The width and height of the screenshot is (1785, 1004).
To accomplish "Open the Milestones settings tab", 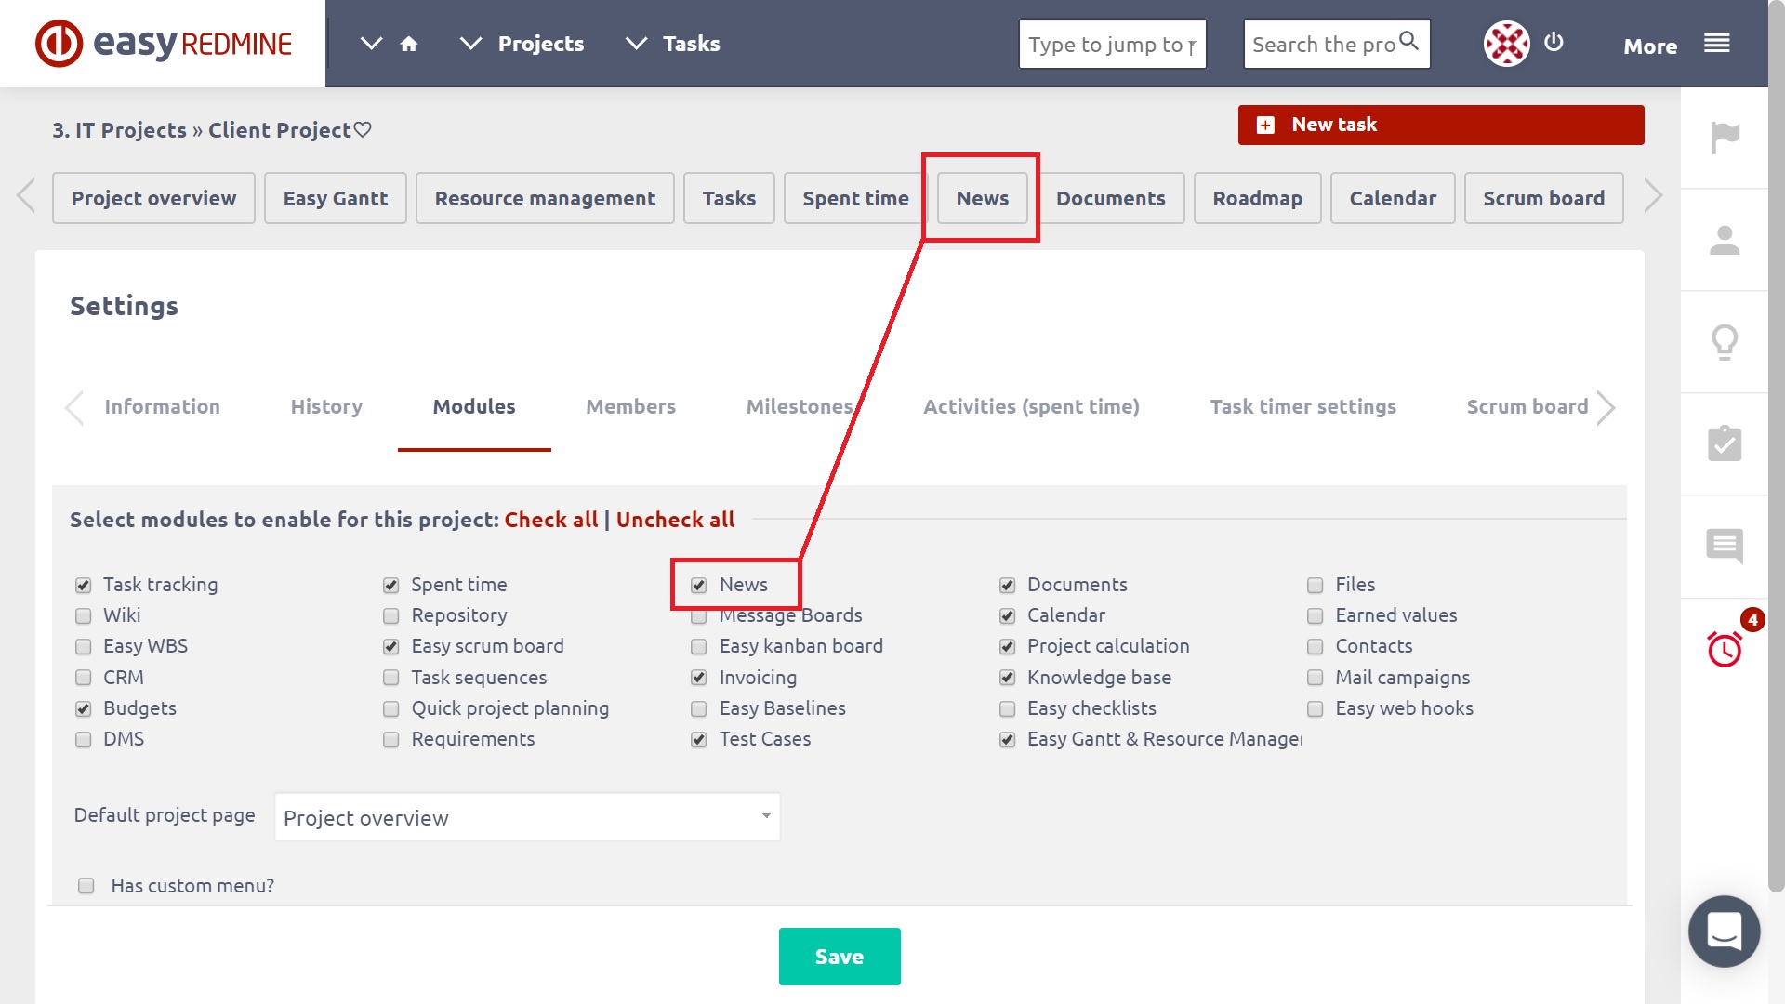I will (800, 407).
